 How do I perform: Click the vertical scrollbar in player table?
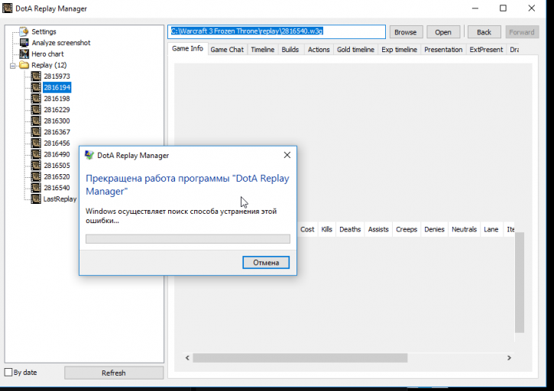tap(520, 283)
